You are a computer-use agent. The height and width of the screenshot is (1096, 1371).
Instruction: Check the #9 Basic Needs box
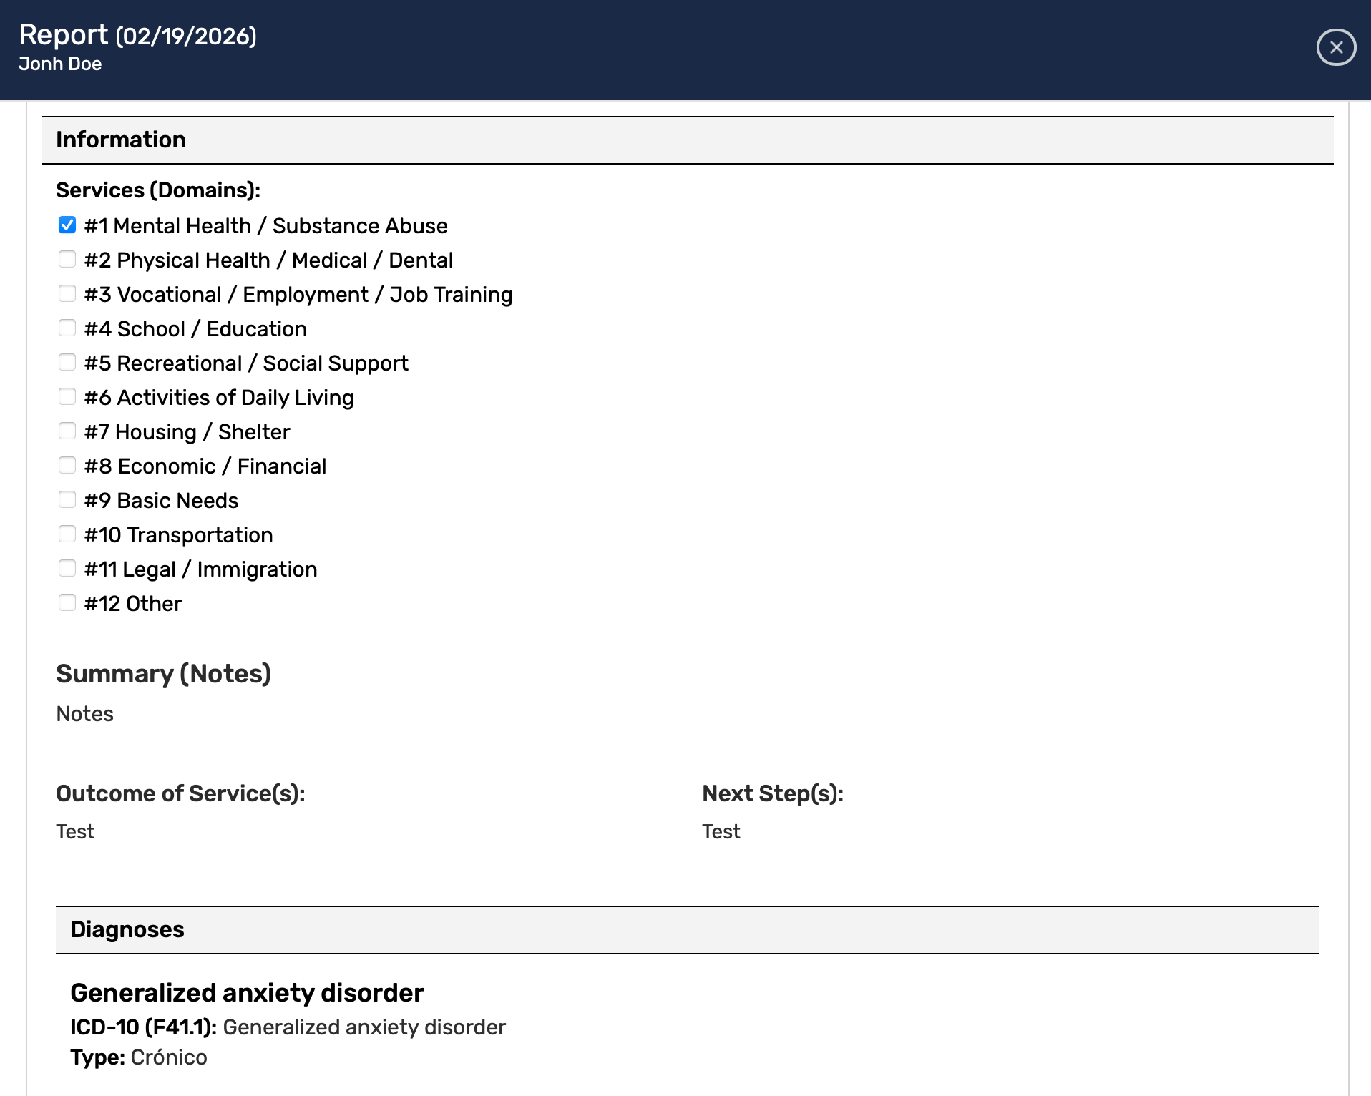pyautogui.click(x=67, y=500)
